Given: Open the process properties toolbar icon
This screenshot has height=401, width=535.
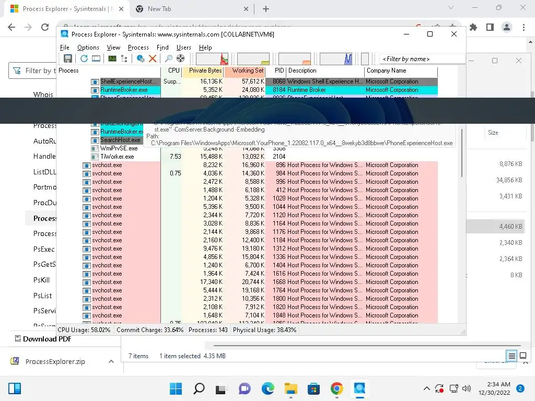Looking at the screenshot, I should pos(140,58).
